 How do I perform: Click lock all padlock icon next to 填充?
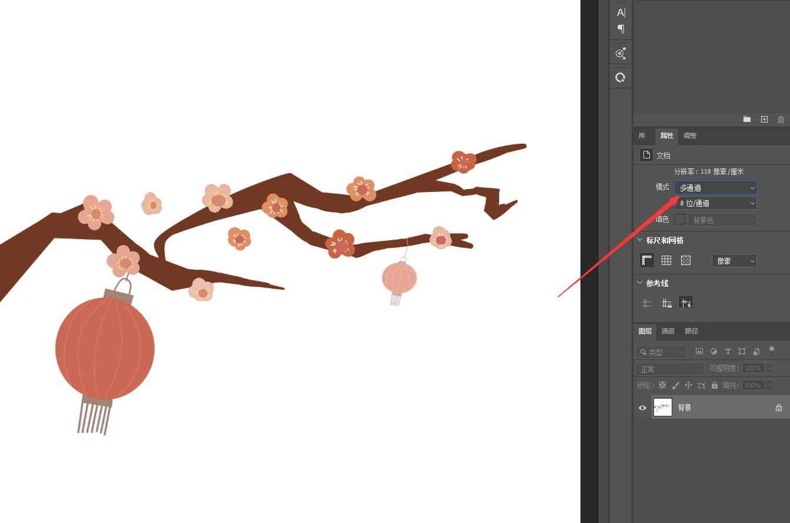click(x=714, y=385)
